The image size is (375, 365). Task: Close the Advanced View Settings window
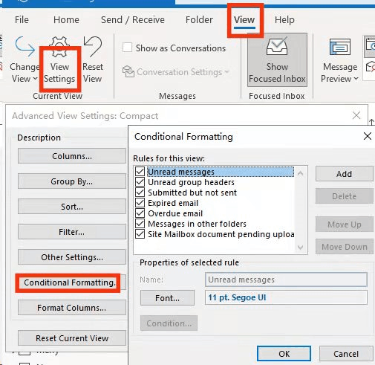pos(356,115)
